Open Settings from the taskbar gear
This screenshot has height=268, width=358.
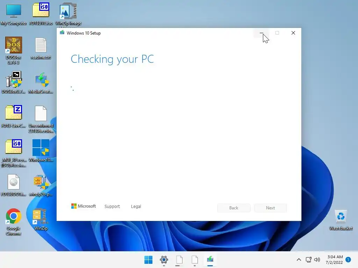click(x=164, y=260)
